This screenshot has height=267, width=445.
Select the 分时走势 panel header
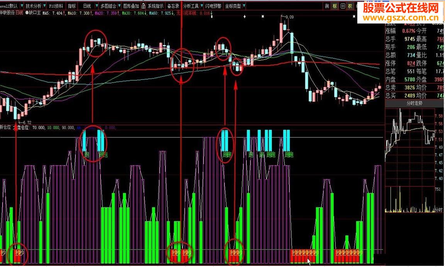(x=414, y=103)
